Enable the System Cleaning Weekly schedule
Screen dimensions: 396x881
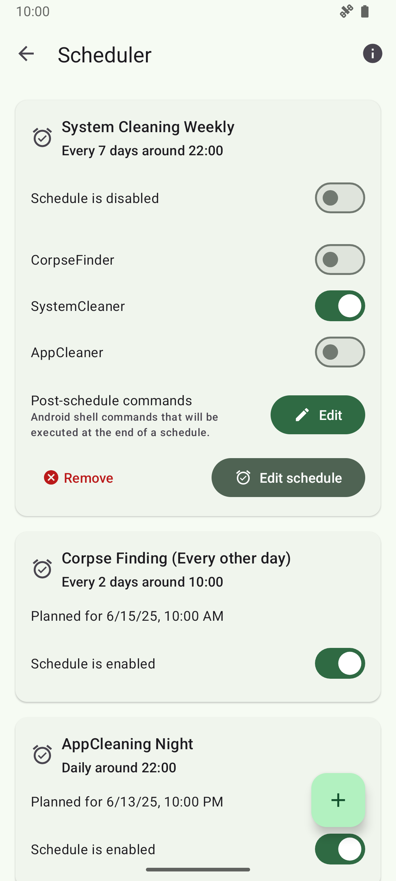[340, 198]
